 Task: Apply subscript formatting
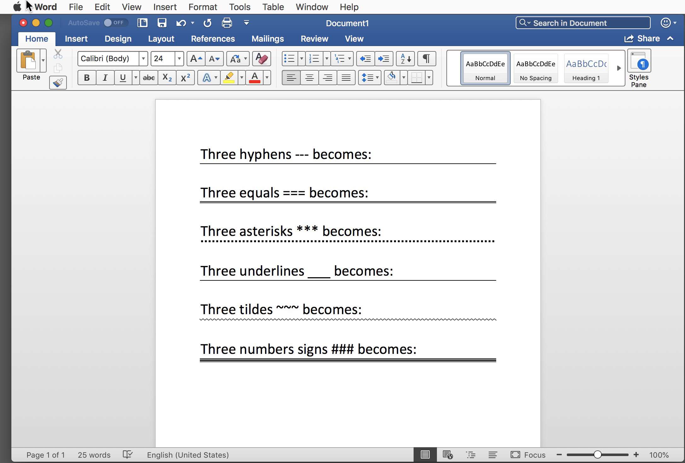(x=167, y=78)
